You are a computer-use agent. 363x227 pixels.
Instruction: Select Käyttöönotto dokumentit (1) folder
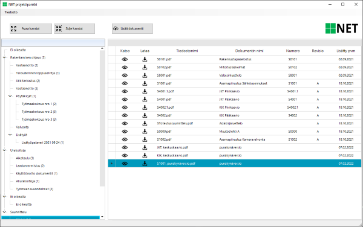[x=36, y=173]
